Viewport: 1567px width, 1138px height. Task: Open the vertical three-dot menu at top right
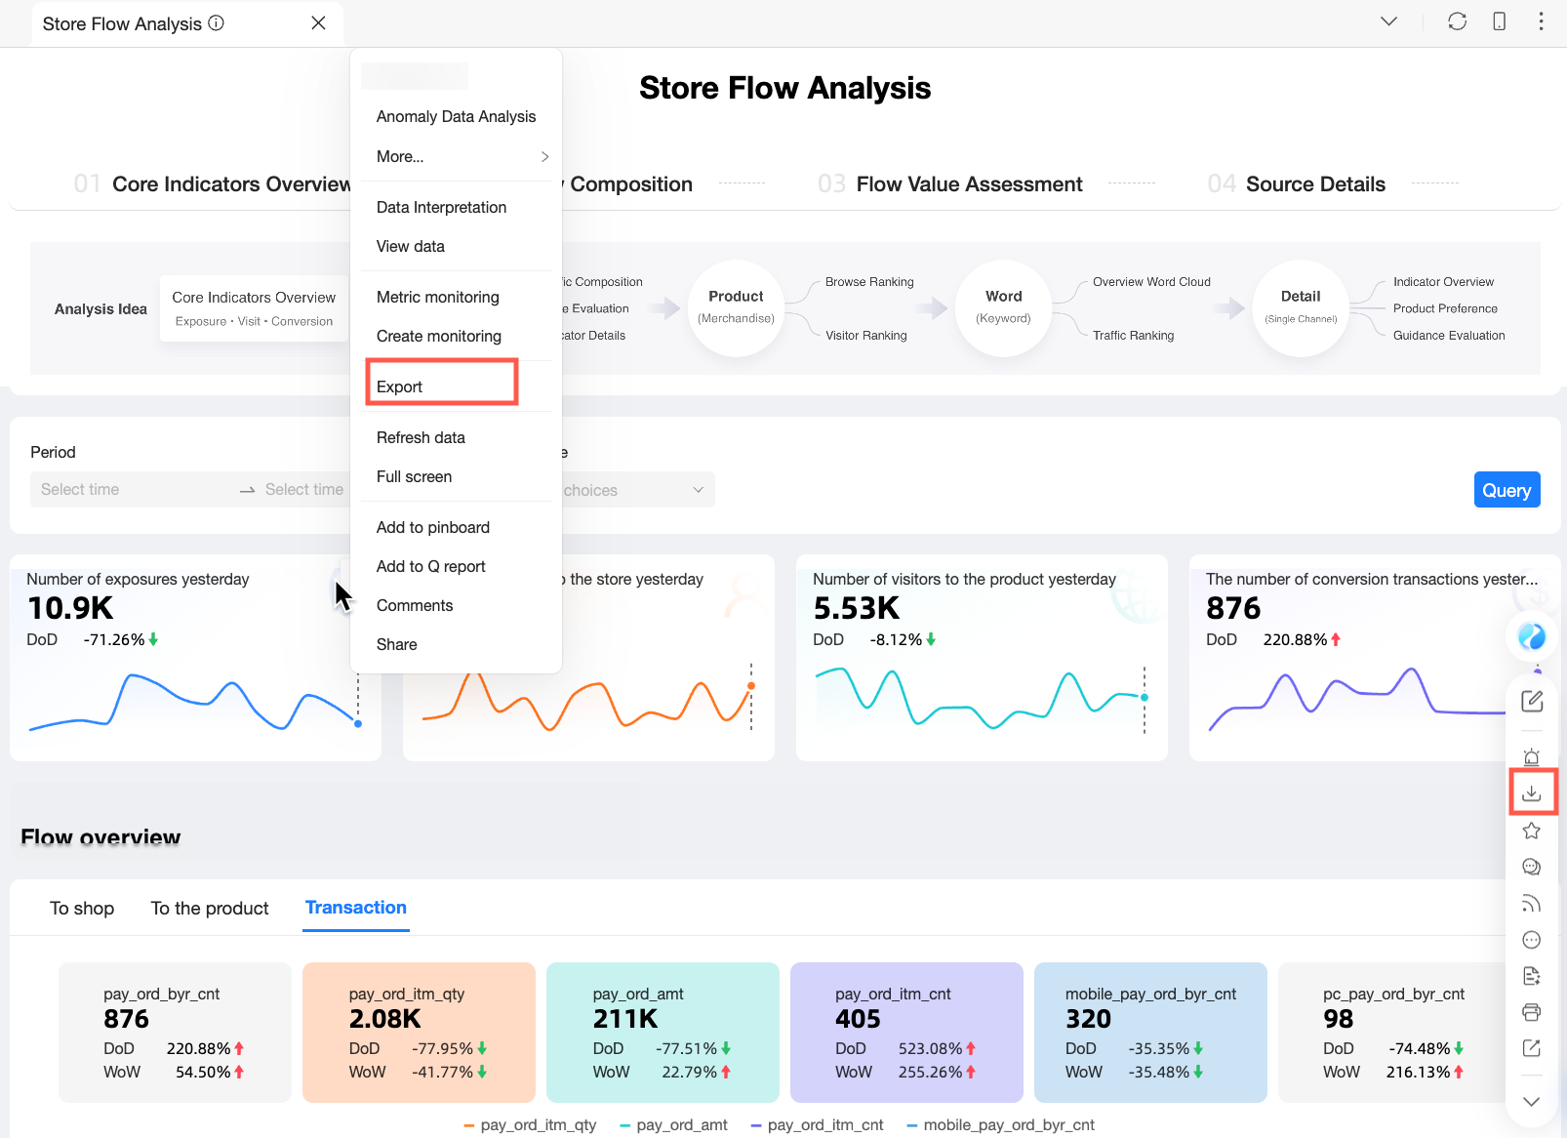pyautogui.click(x=1541, y=21)
